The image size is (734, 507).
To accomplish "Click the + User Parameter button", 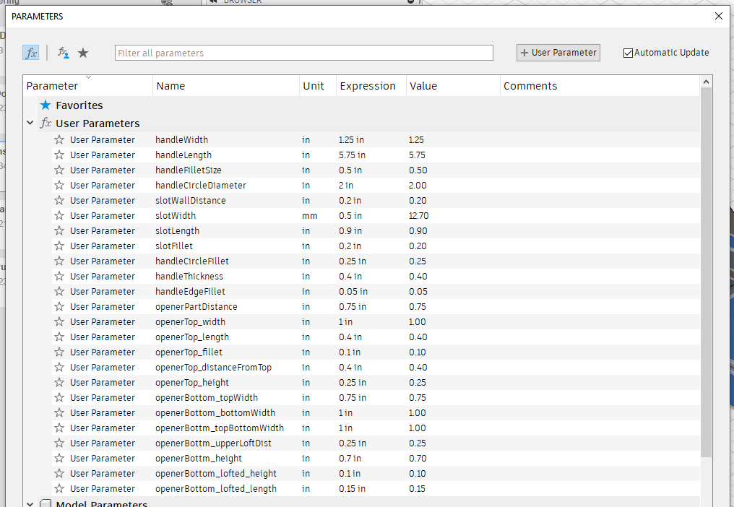I will click(558, 52).
